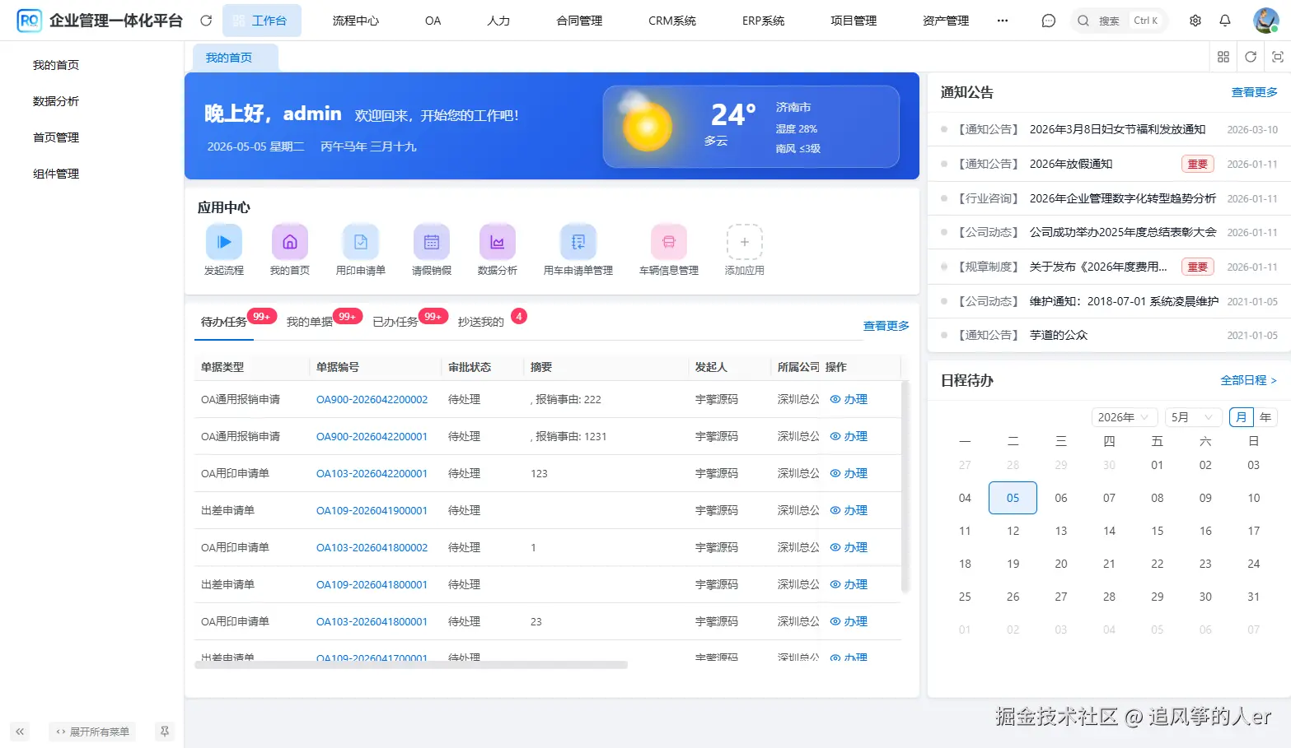Screen dimensions: 1291x748
Task: Open the message chat icon in header
Action: click(1048, 21)
